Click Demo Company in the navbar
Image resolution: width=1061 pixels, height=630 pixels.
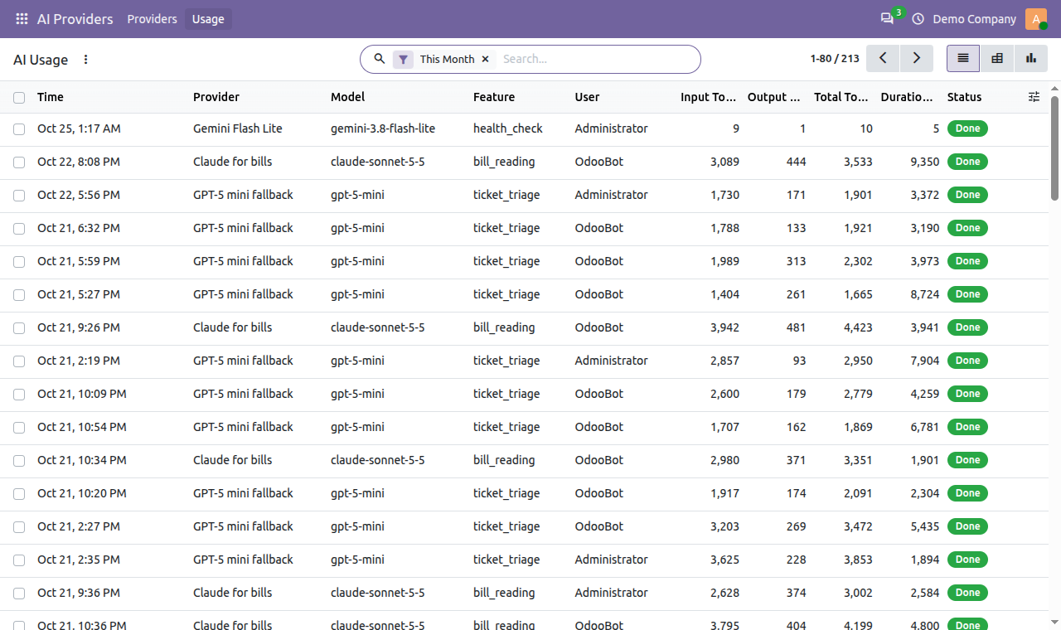click(975, 19)
